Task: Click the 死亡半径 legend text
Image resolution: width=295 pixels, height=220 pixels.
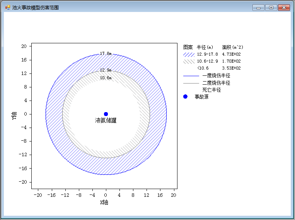Action: [211, 90]
